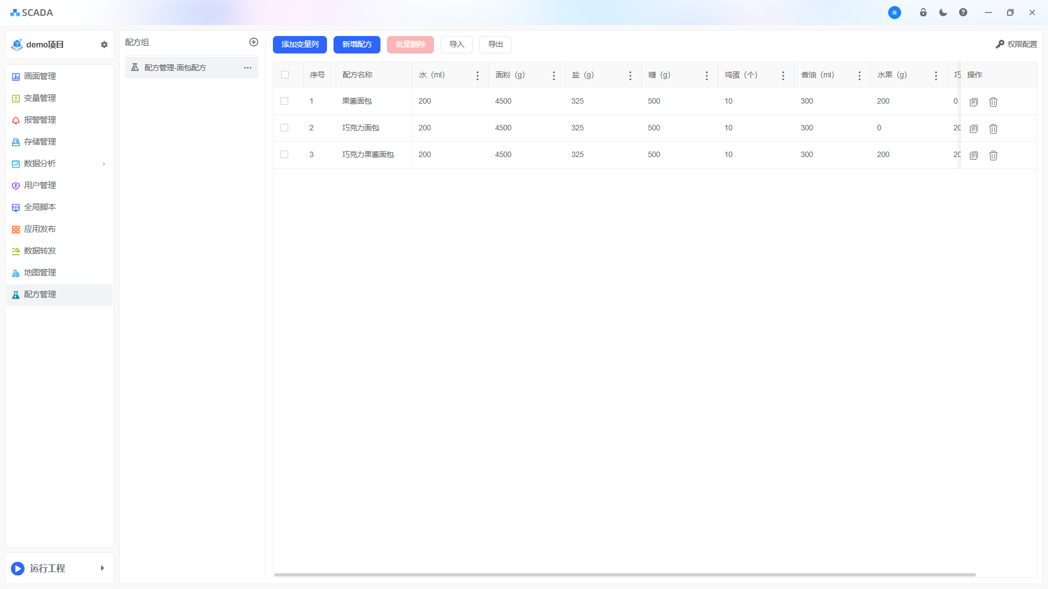Image resolution: width=1048 pixels, height=589 pixels.
Task: Open 报警管理 in the sidebar
Action: 40,120
